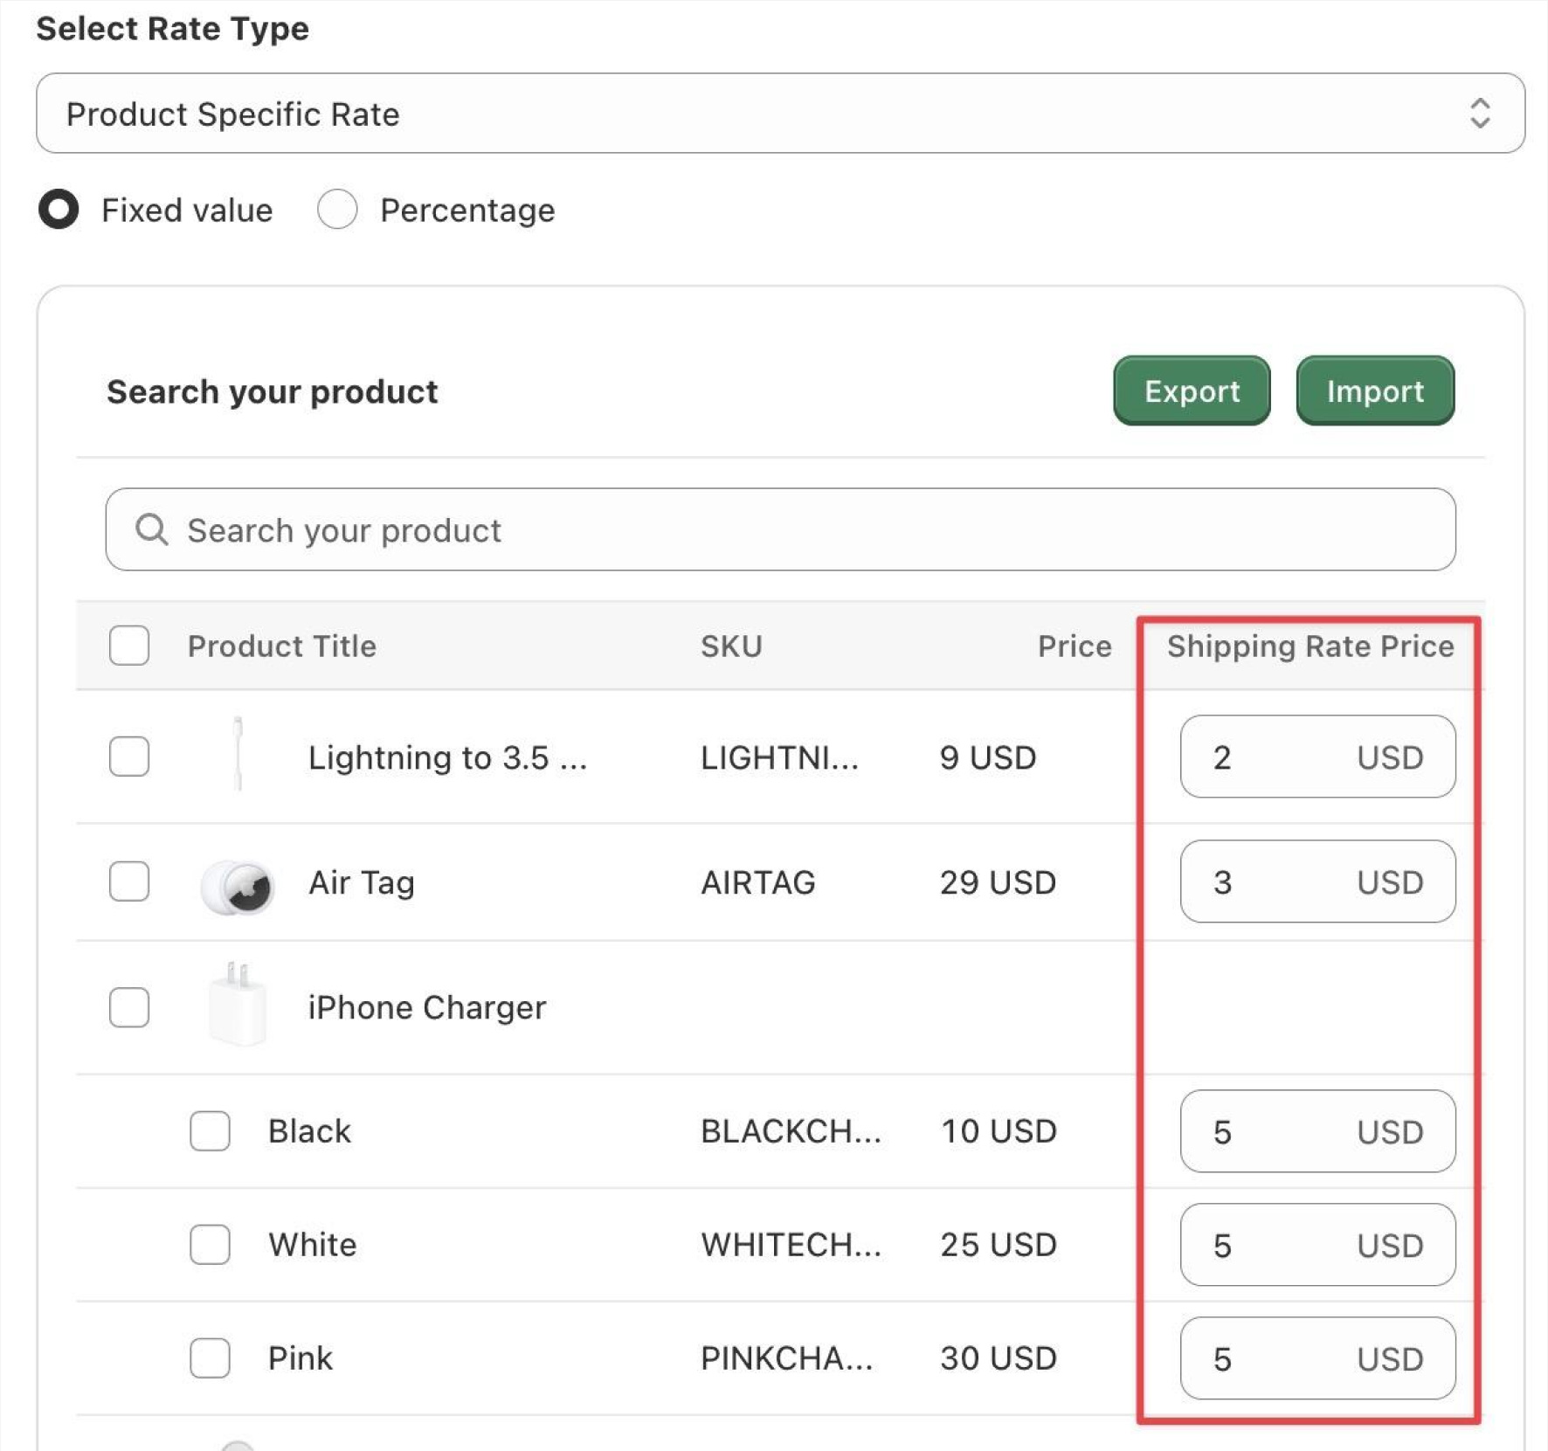1548x1451 pixels.
Task: Click the '9 USD' price cell
Action: point(988,757)
